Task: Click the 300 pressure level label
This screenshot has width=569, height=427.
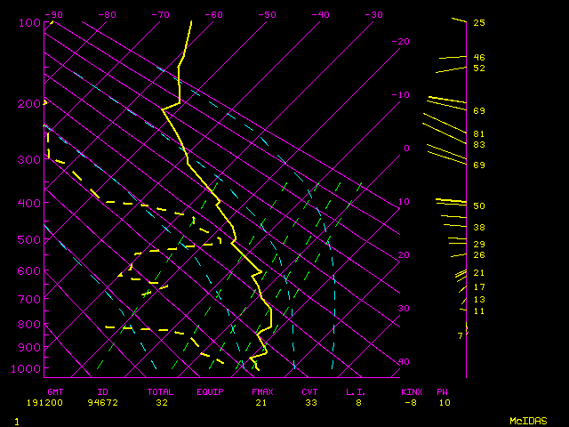Action: click(x=29, y=159)
